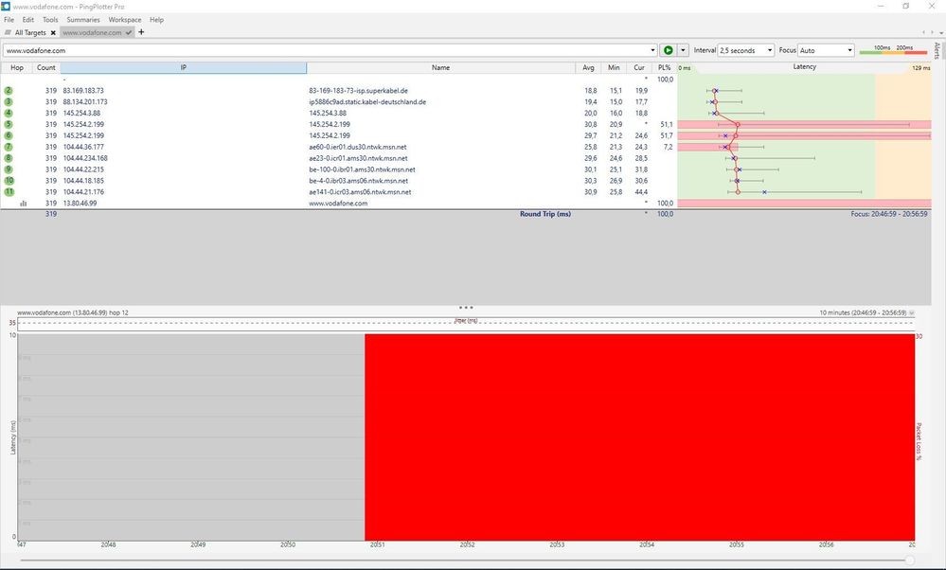Image resolution: width=946 pixels, height=570 pixels.
Task: Open the timeline graph settings icon on the right
Action: 911,312
